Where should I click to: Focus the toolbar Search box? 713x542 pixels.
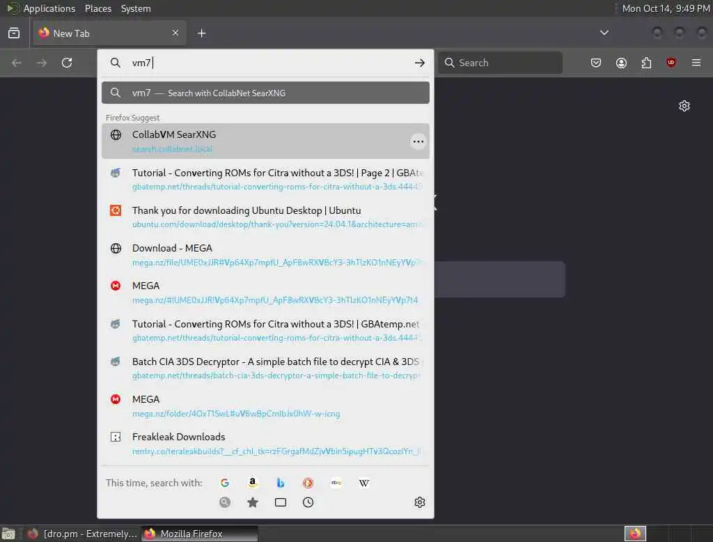500,63
